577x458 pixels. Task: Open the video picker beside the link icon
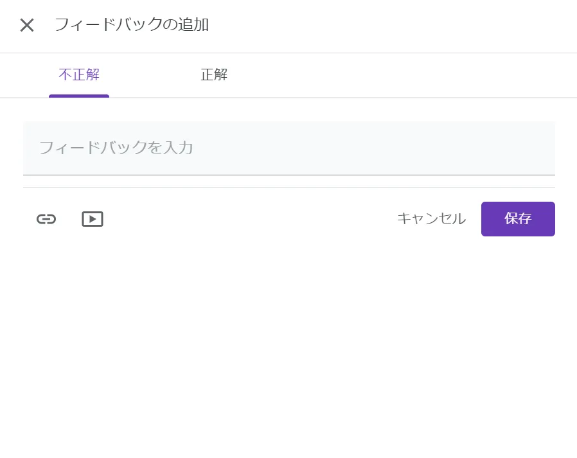point(93,219)
